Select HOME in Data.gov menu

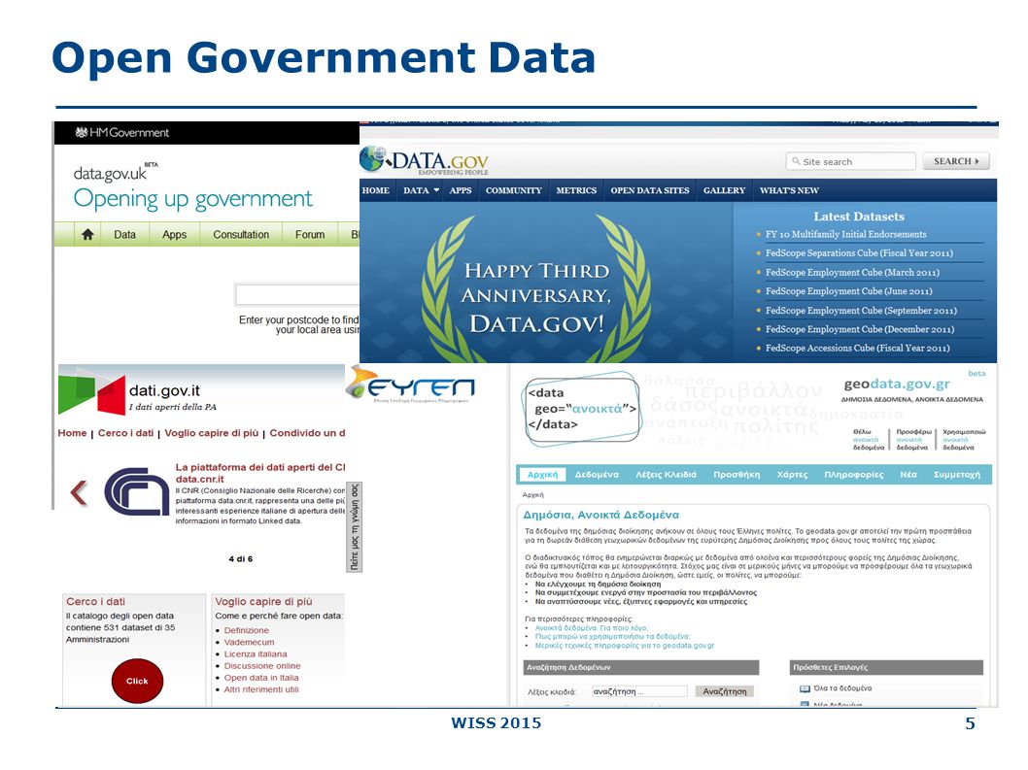(376, 190)
